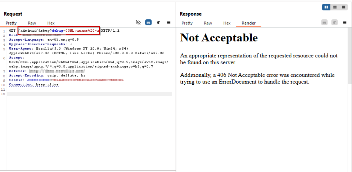Switch to the Response Raw tab
The width and height of the screenshot is (352, 172).
coord(208,23)
